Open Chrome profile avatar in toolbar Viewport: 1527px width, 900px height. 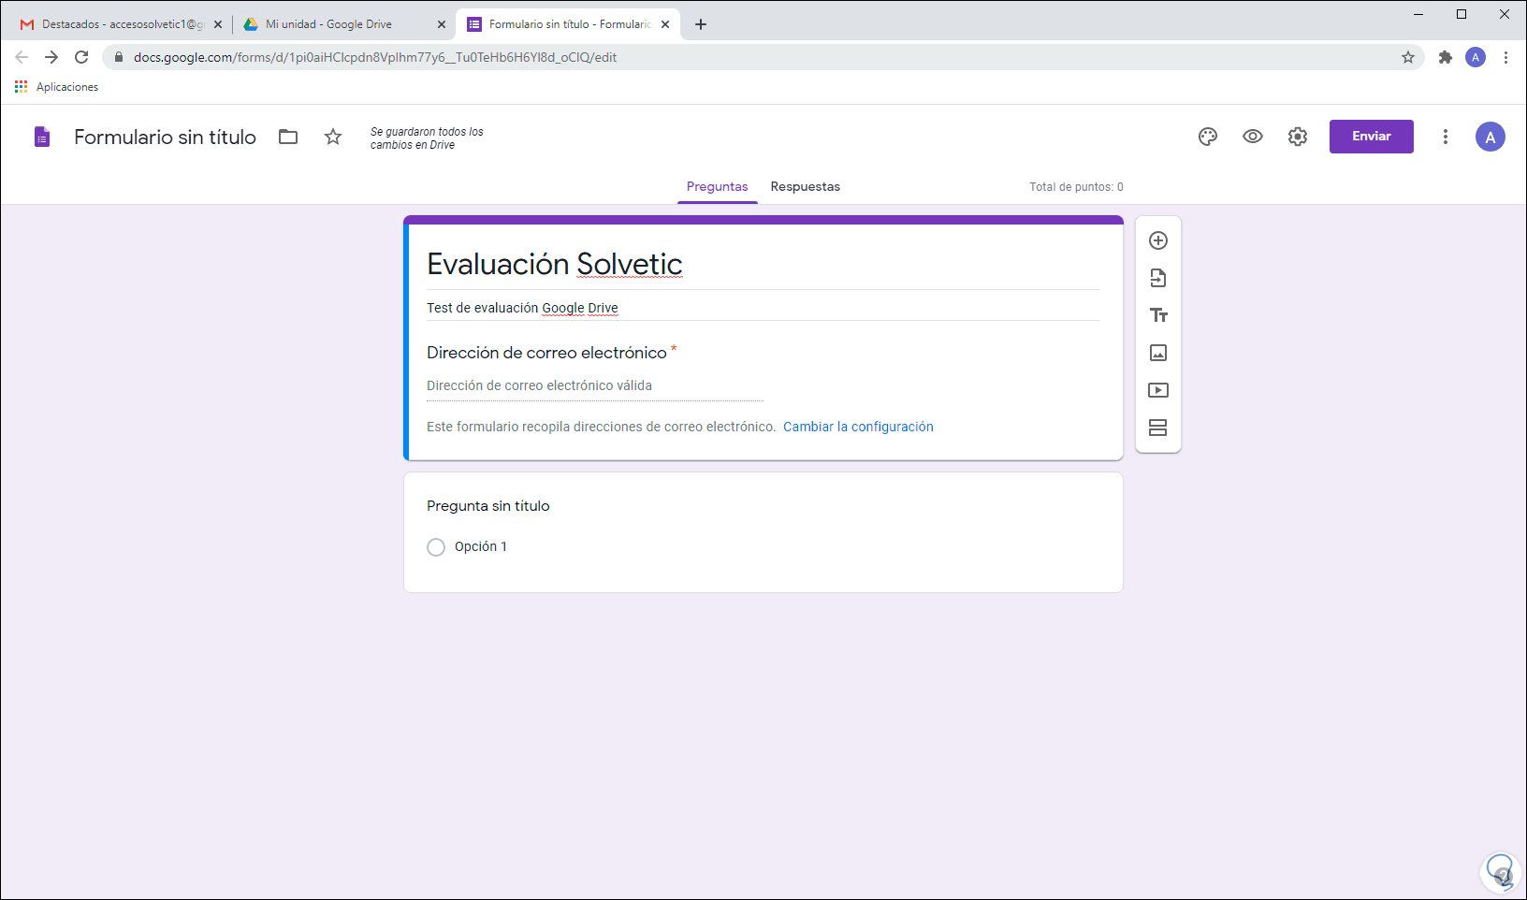(x=1476, y=57)
